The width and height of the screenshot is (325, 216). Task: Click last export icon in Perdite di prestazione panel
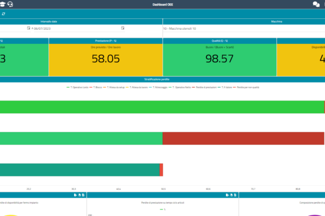(x=235, y=195)
